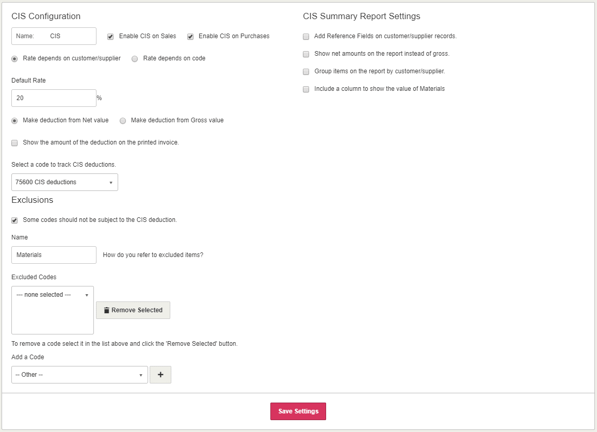
Task: Enable CIS on Sales checkbox
Action: pos(110,37)
